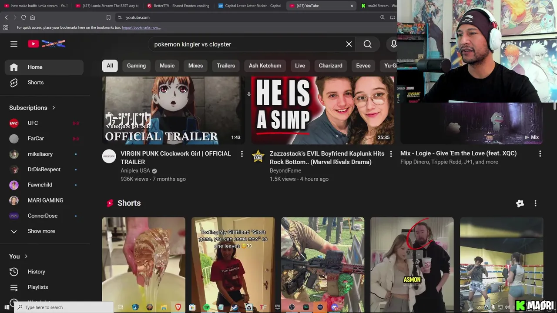Viewport: 557px width, 313px height.
Task: Open the YouTube hamburger guide menu
Action: pyautogui.click(x=14, y=44)
